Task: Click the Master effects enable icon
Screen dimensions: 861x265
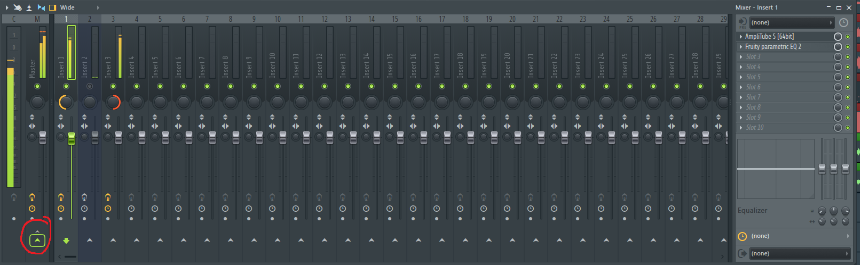Action: coord(32,198)
